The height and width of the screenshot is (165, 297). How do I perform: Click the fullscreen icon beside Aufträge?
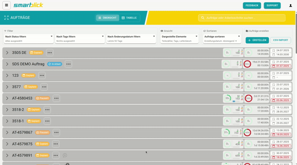click(x=6, y=17)
